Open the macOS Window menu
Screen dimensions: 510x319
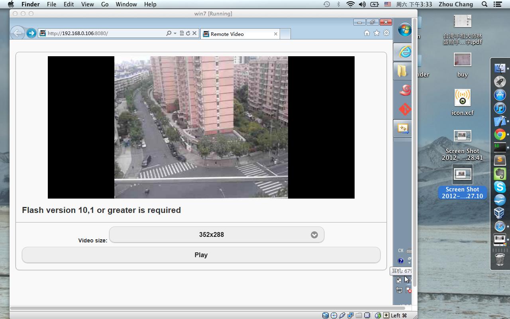(x=126, y=4)
